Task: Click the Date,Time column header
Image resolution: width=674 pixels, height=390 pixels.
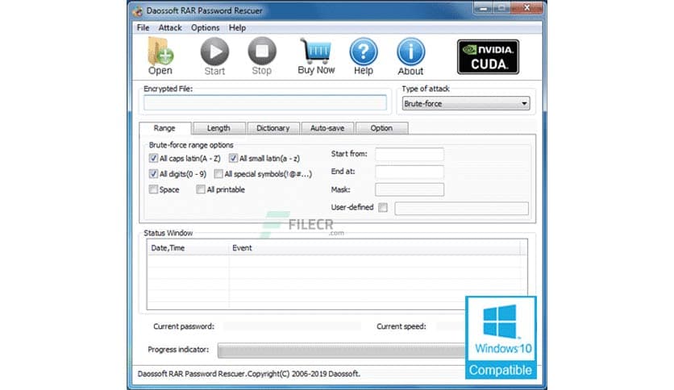Action: coord(188,248)
